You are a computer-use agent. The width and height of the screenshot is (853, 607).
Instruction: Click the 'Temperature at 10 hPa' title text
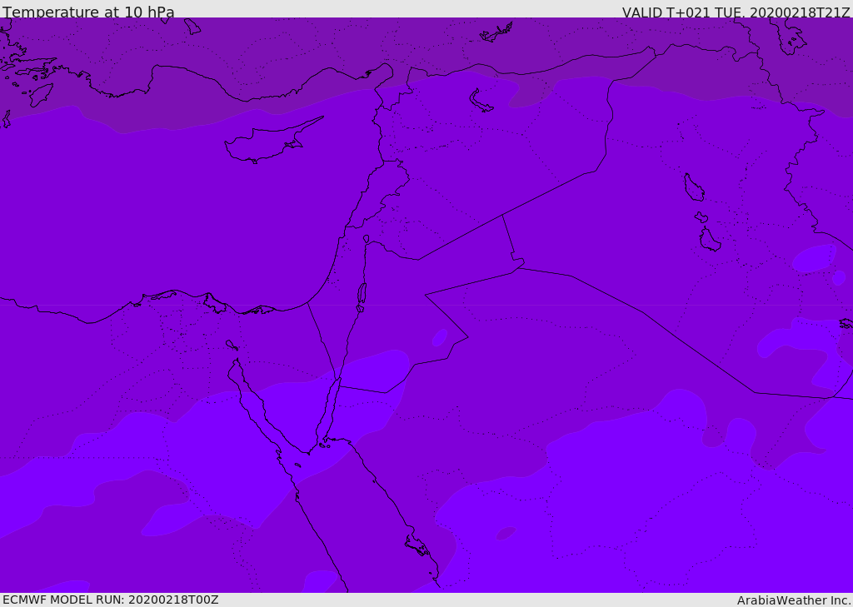click(x=88, y=12)
